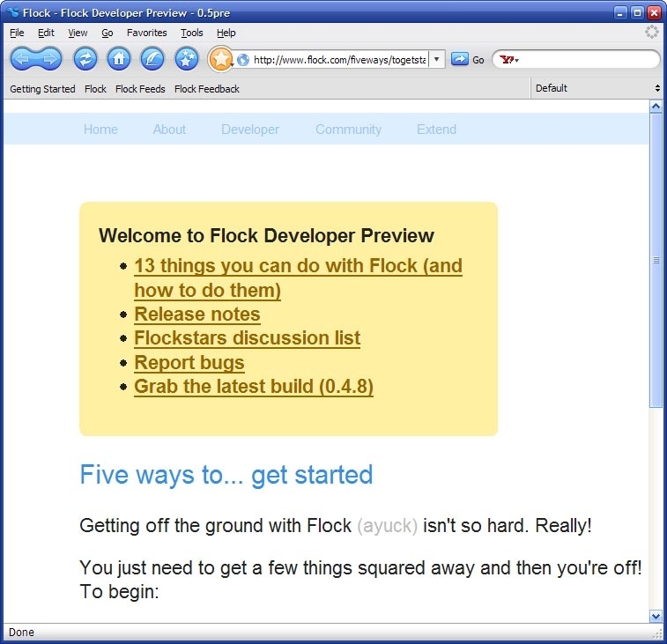This screenshot has width=667, height=644.
Task: Open the Default favorites collection dropdown
Action: pos(597,88)
